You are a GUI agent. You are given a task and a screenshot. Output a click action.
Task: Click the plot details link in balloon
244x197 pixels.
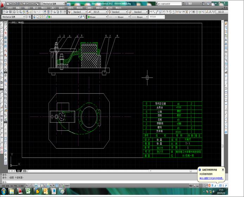pos(211,178)
